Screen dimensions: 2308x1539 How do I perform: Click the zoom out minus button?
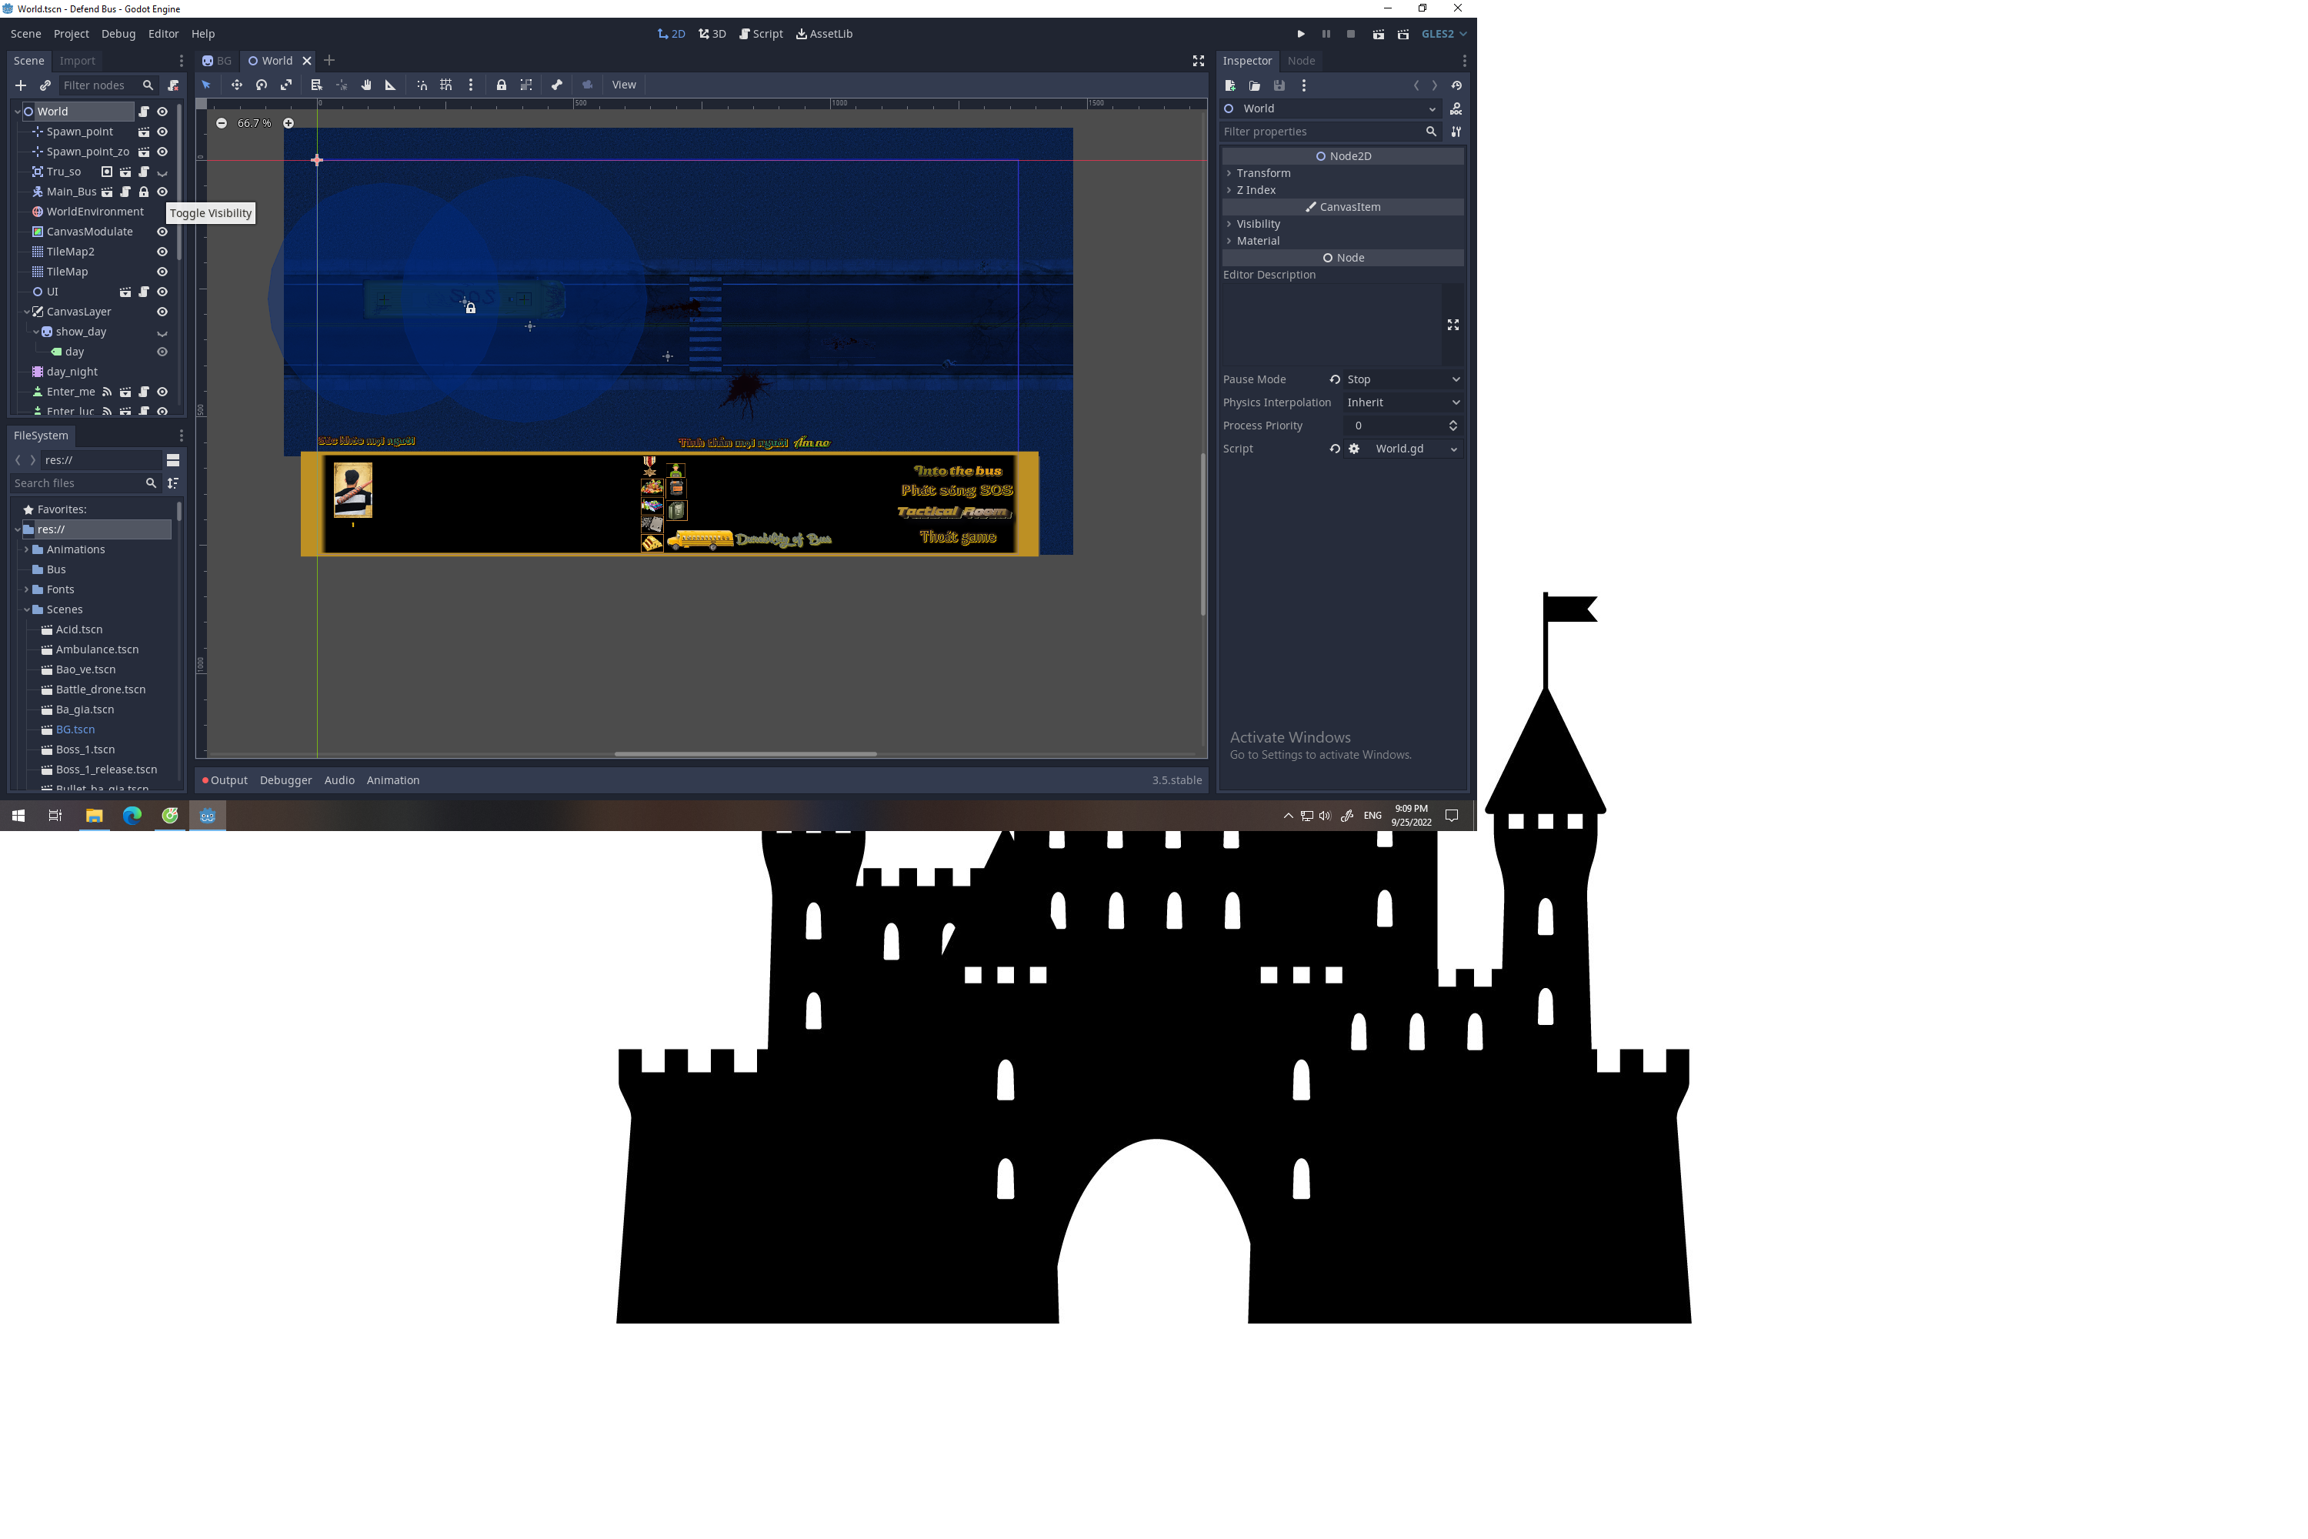click(x=221, y=122)
